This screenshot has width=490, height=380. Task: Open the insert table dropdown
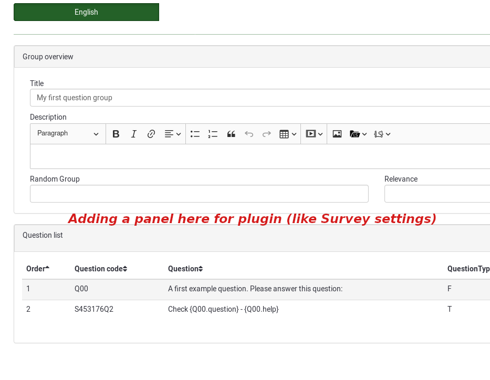point(288,134)
